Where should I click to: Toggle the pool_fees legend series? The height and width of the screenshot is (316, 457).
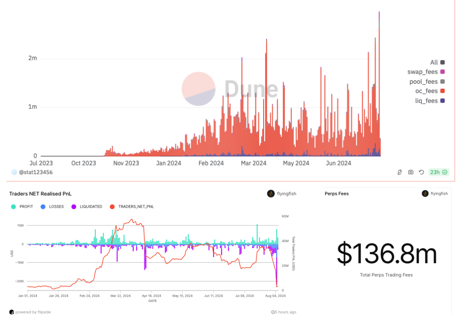[427, 81]
